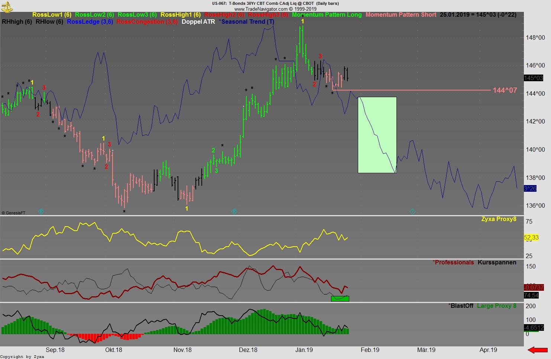551x359 pixels.
Task: Select the *Professionals indicator label
Action: click(453, 262)
